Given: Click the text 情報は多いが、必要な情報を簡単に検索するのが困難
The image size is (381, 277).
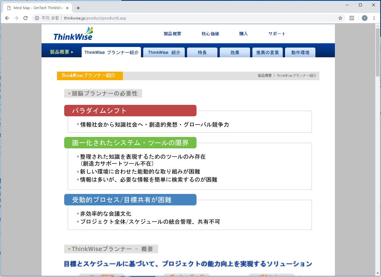Looking at the screenshot, I should [149, 180].
